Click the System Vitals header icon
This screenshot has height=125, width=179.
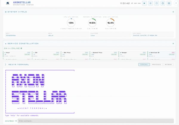coord(6,12)
